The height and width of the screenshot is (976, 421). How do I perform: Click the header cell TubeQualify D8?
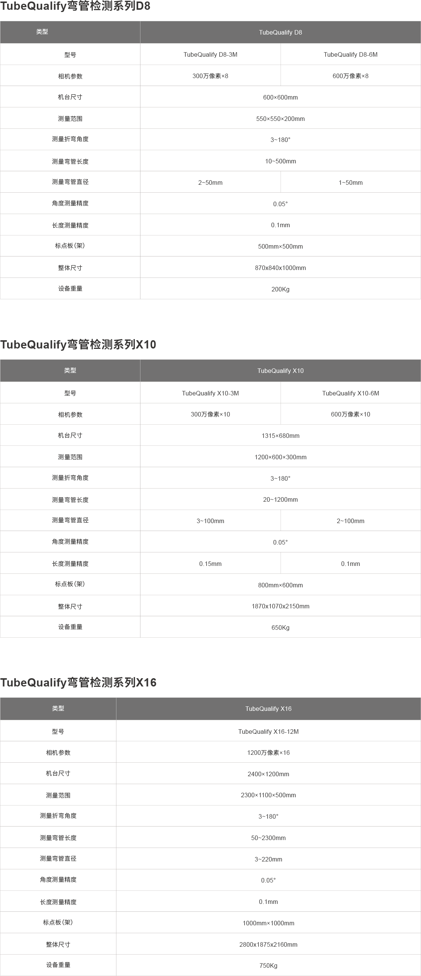(x=281, y=33)
